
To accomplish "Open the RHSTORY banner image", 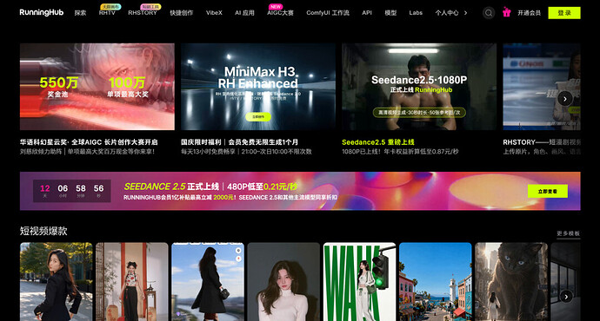I will tap(542, 87).
